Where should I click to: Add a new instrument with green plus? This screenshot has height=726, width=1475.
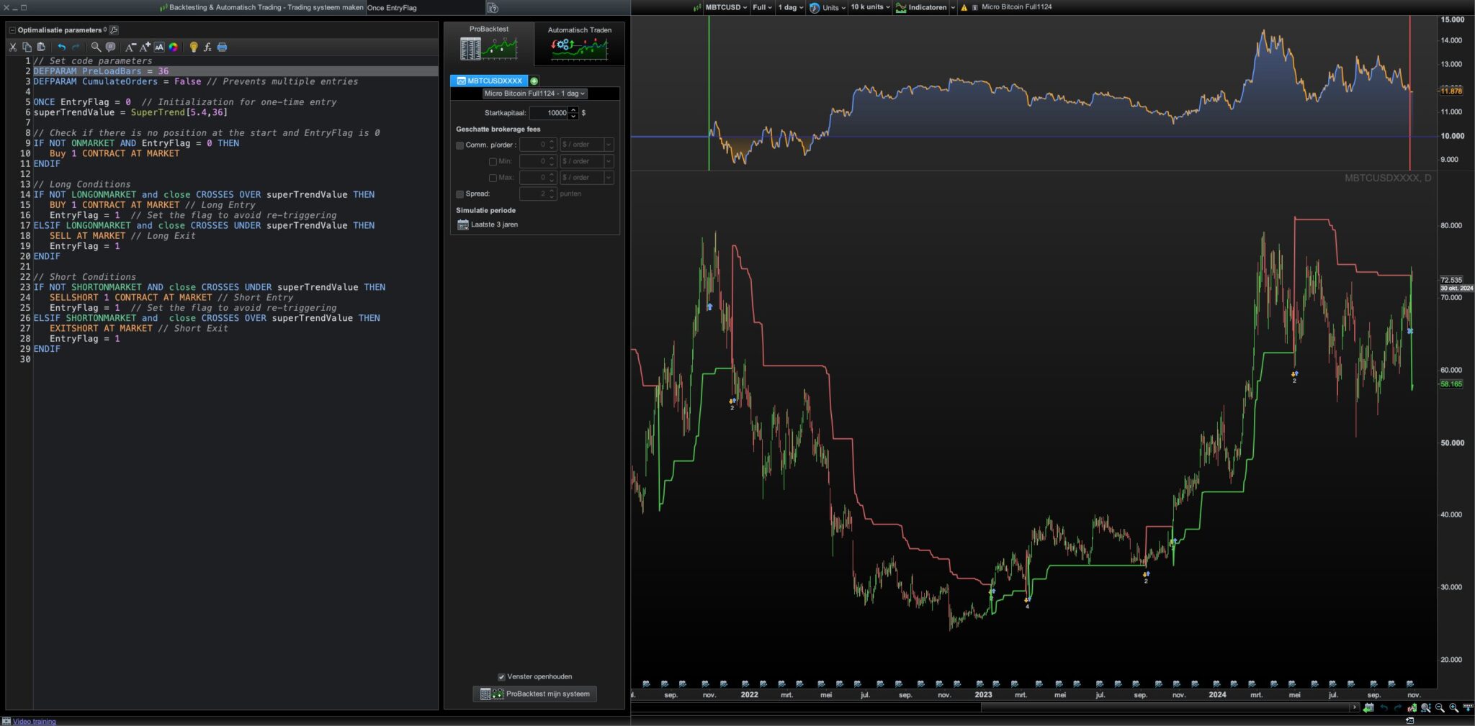tap(534, 81)
